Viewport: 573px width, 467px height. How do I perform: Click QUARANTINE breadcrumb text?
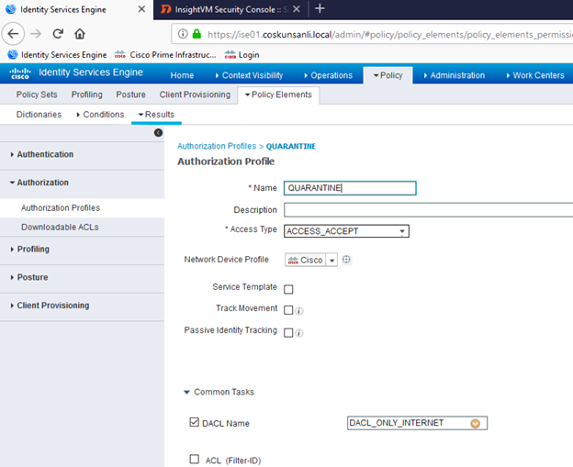click(291, 147)
